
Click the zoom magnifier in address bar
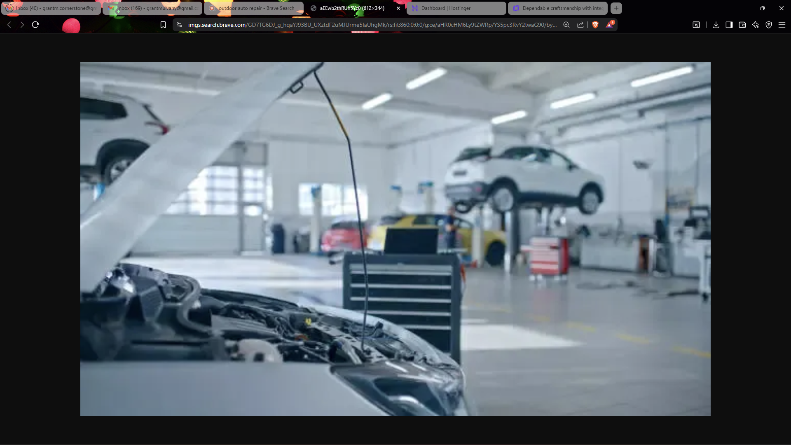click(x=566, y=25)
